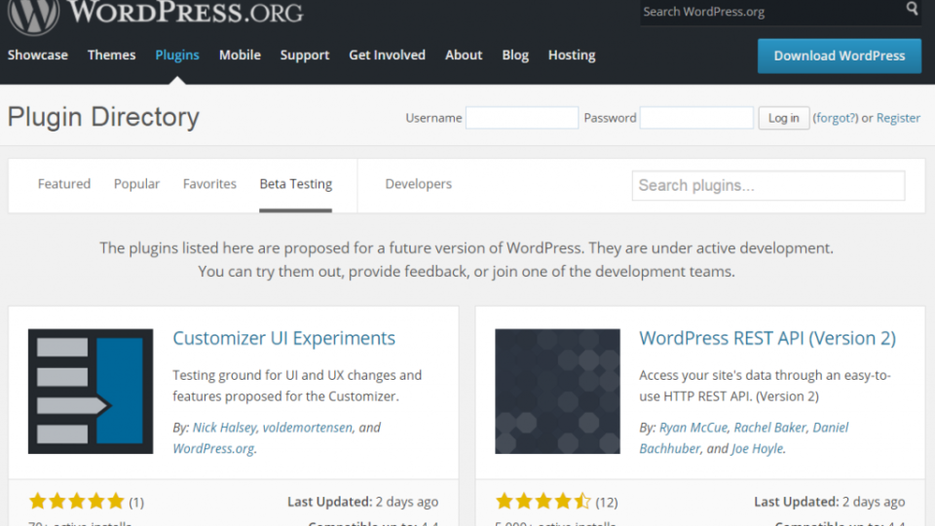This screenshot has width=935, height=526.
Task: Visit author Joe Hoyle's profile link
Action: pyautogui.click(x=758, y=448)
